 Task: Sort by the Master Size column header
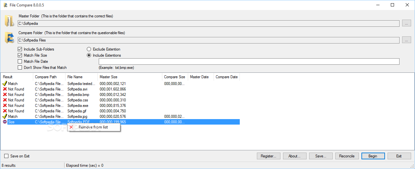(130, 77)
